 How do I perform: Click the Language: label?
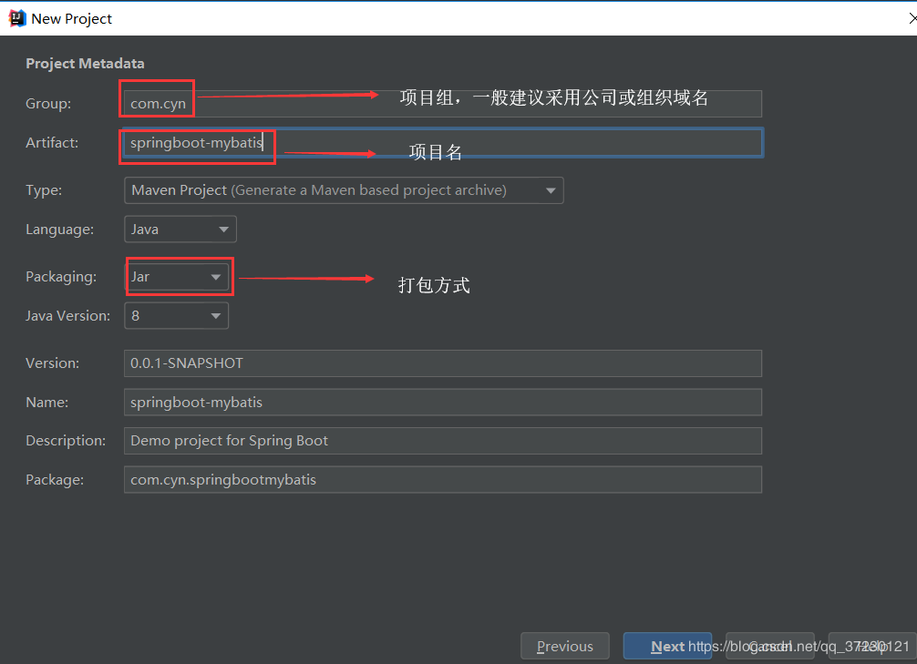coord(59,230)
